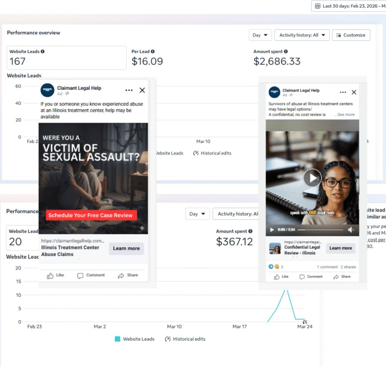Toggle Website Leads legend in bottom chart
The image size is (386, 386).
point(118,339)
